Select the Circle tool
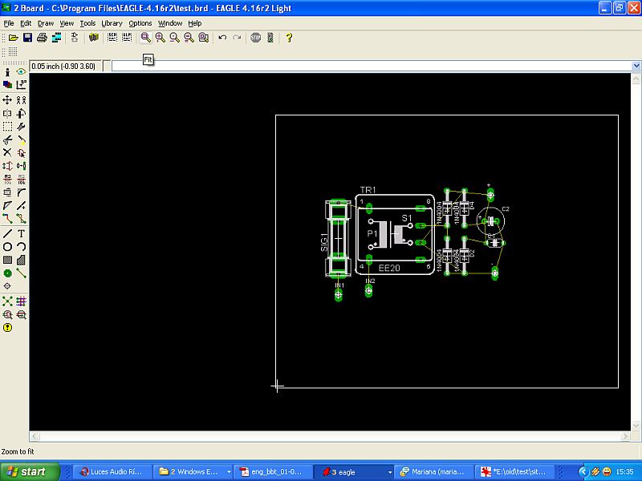642x481 pixels. tap(7, 247)
